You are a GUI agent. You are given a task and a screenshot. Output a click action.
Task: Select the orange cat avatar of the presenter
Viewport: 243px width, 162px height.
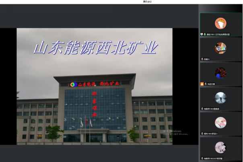pyautogui.click(x=220, y=23)
